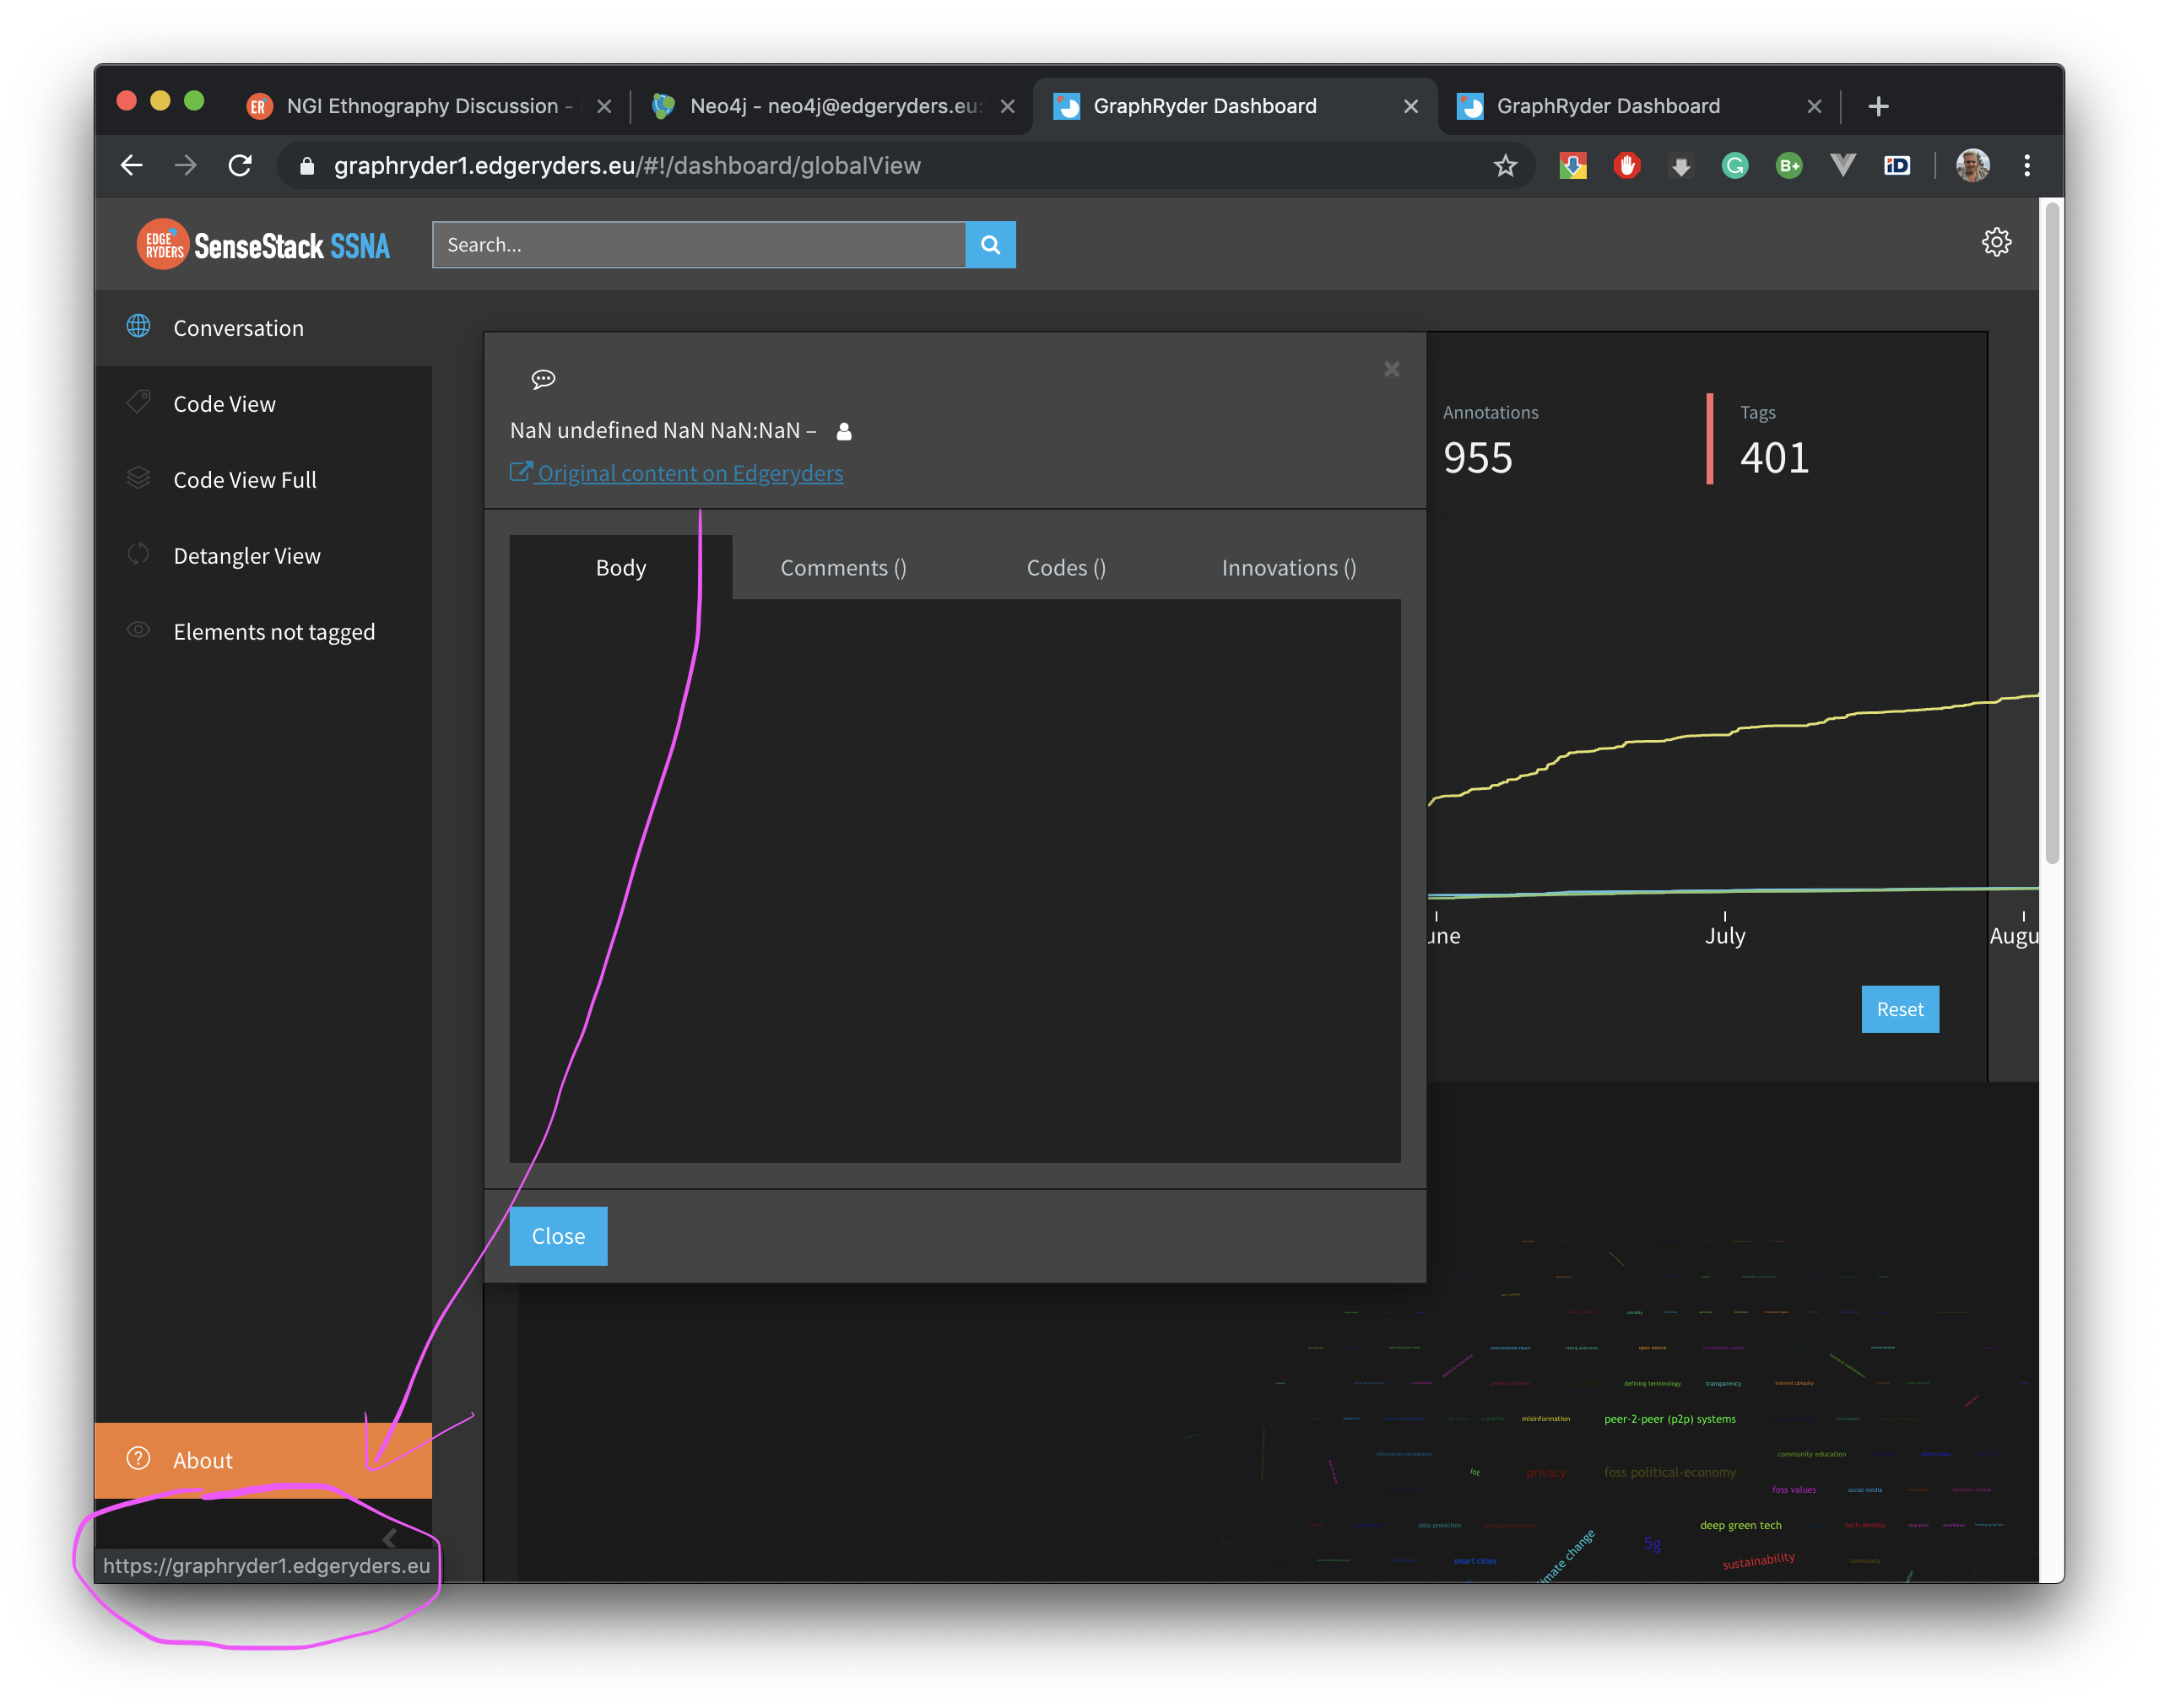Switch to the Innovations tab
This screenshot has width=2159, height=1708.
(1289, 567)
